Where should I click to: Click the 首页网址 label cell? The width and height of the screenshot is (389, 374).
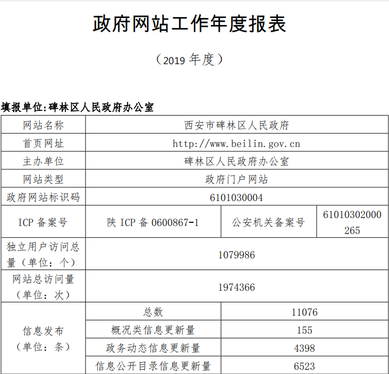[43, 144]
